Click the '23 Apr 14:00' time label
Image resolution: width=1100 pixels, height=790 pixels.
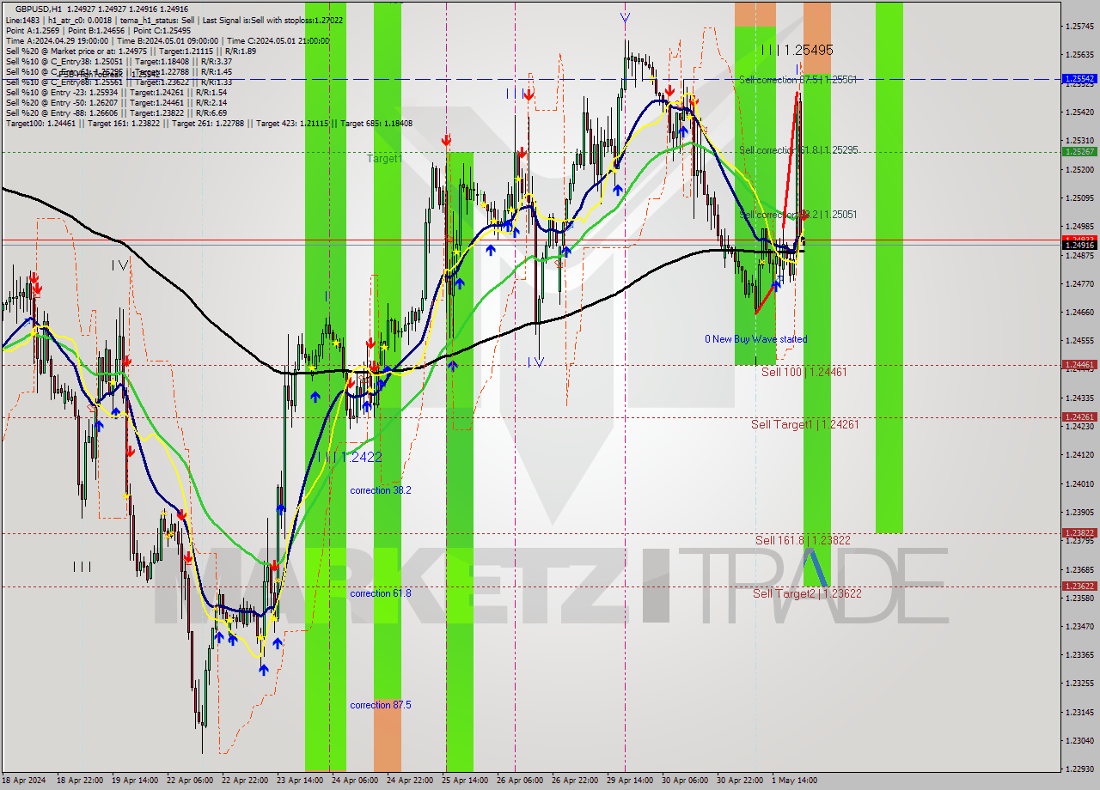[300, 781]
